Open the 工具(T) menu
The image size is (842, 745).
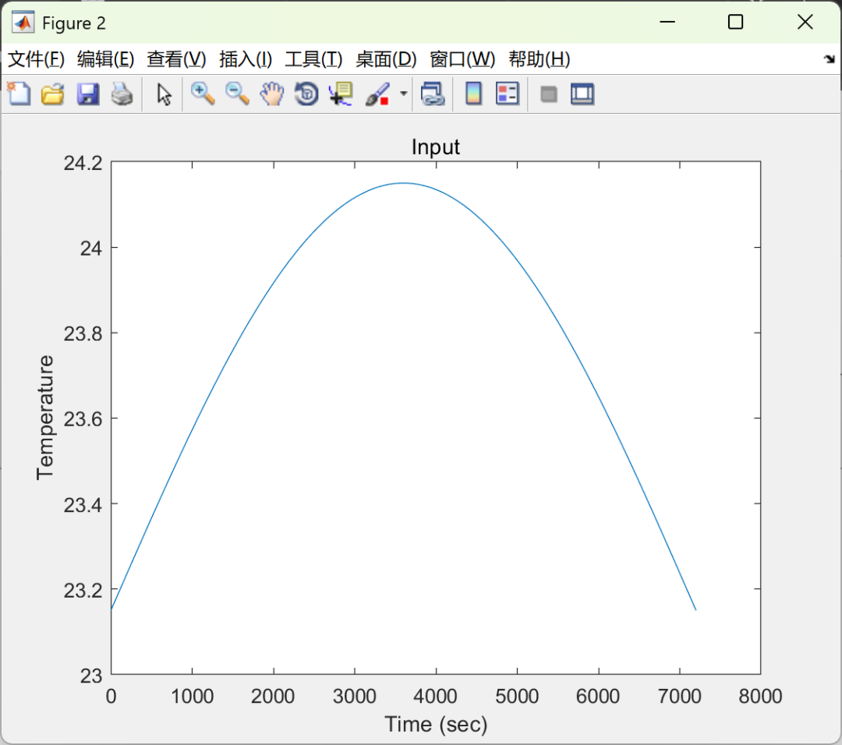(313, 59)
